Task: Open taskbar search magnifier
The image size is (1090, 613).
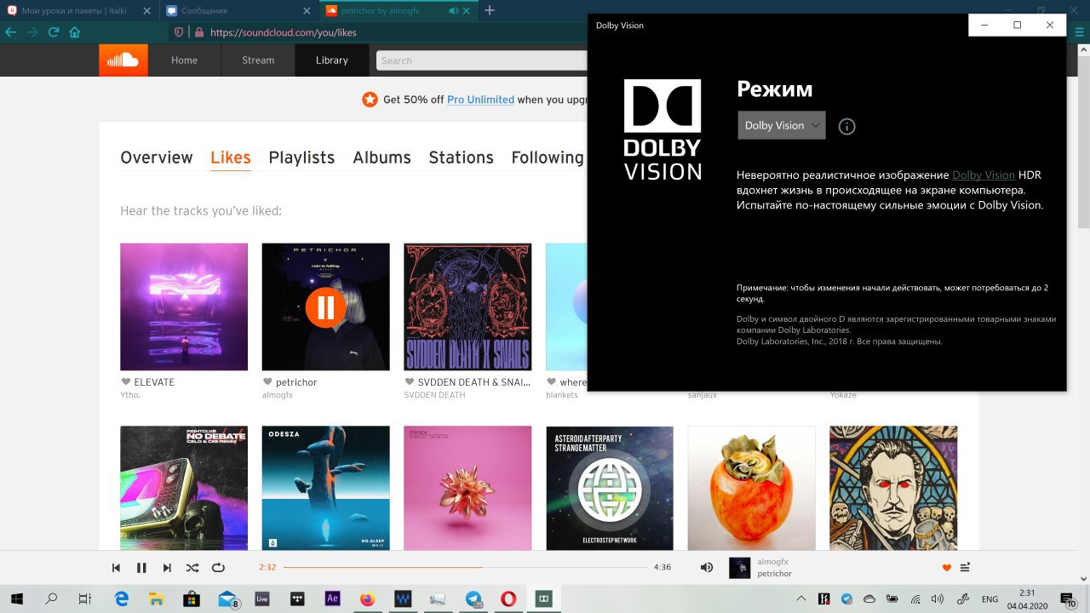Action: coord(51,599)
